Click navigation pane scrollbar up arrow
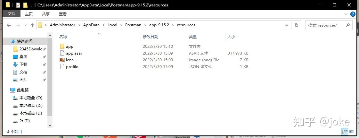The width and height of the screenshot is (359, 138). (x=50, y=35)
